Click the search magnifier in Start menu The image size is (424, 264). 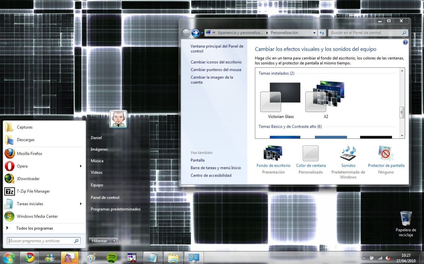point(76,241)
